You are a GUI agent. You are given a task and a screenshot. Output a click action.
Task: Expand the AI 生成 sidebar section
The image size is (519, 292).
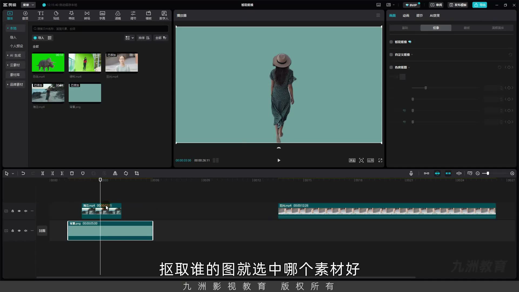(x=15, y=55)
